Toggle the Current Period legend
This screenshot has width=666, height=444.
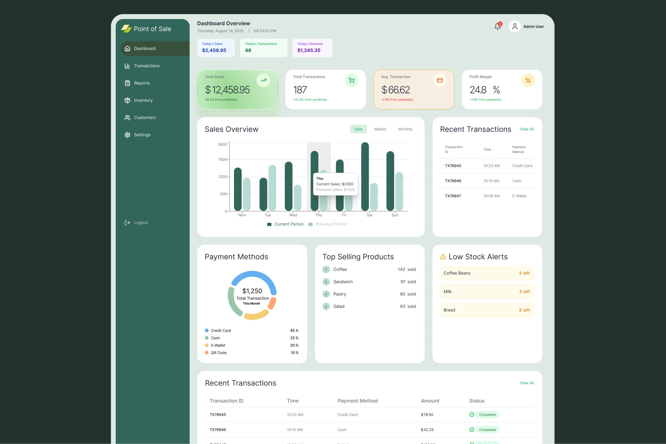click(285, 224)
